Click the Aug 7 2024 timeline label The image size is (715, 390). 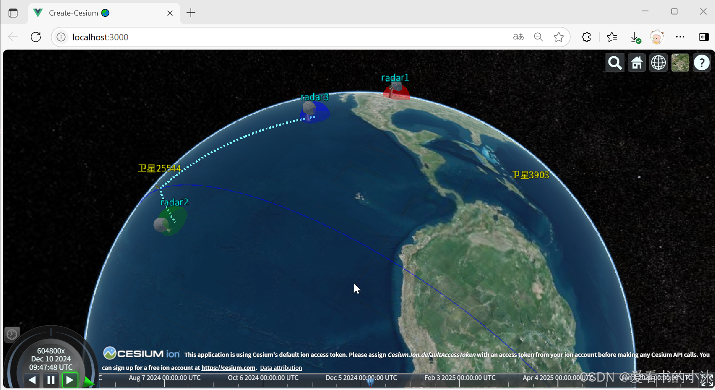(165, 378)
